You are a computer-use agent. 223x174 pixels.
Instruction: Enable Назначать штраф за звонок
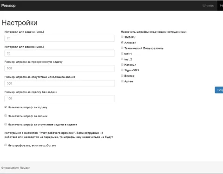click(6, 116)
